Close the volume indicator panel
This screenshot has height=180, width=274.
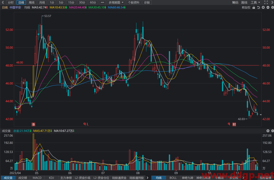[x=268, y=131]
